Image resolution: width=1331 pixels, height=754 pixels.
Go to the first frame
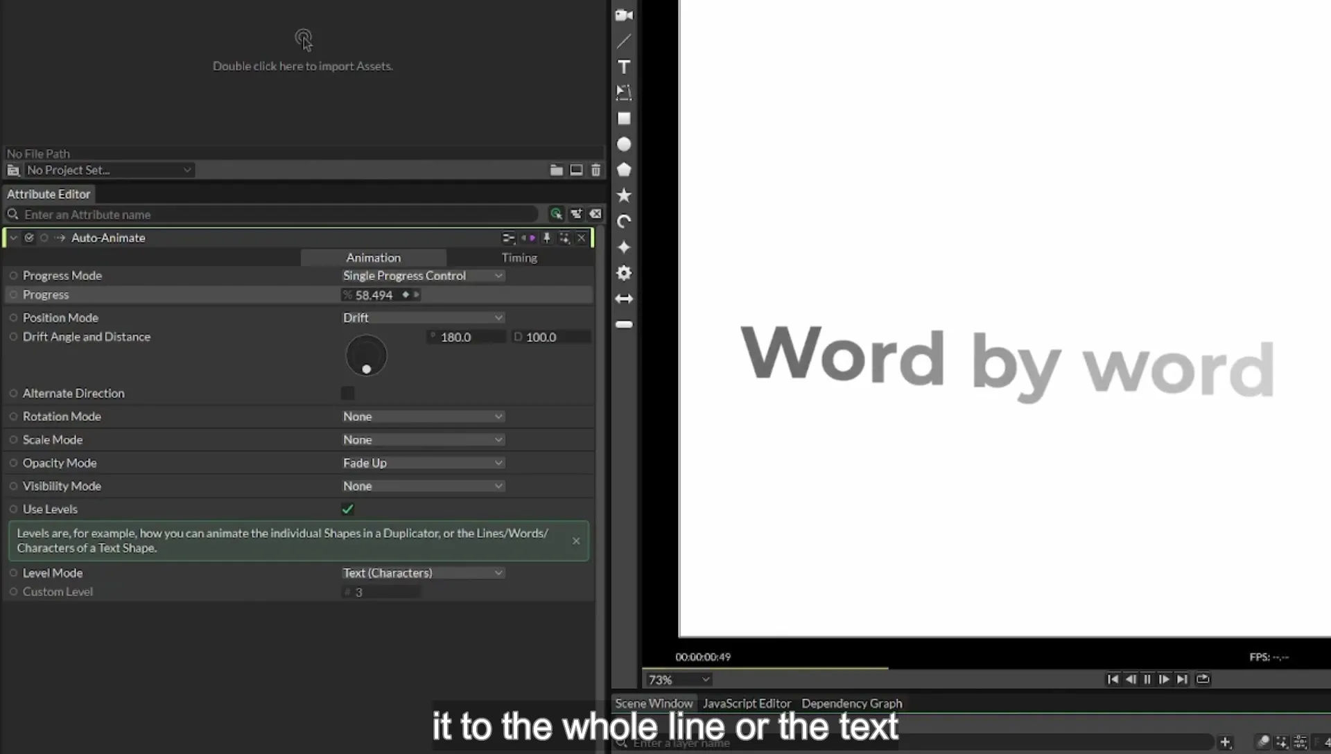(x=1113, y=679)
